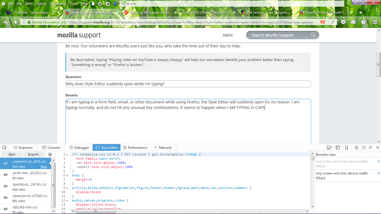Click the reload page icon in the URL bar
The height and width of the screenshot is (214, 381).
click(332, 22)
